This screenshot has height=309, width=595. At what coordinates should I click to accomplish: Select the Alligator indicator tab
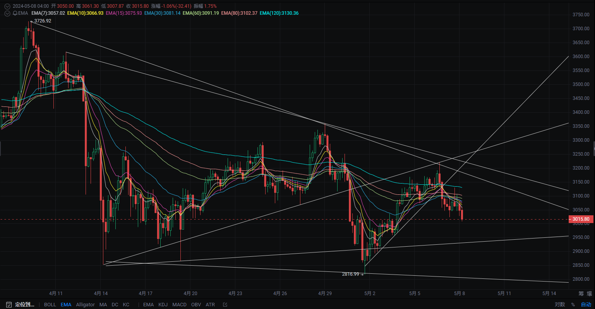pyautogui.click(x=85, y=305)
